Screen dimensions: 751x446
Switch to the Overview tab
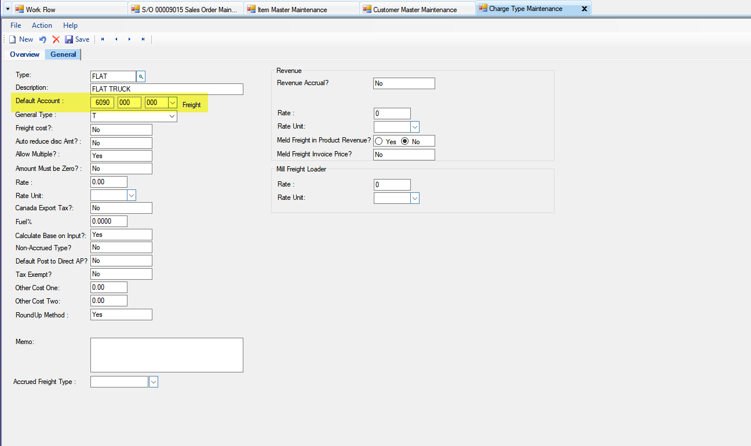click(x=24, y=54)
